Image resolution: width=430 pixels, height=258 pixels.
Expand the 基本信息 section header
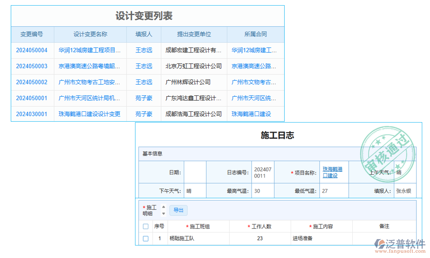click(153, 154)
